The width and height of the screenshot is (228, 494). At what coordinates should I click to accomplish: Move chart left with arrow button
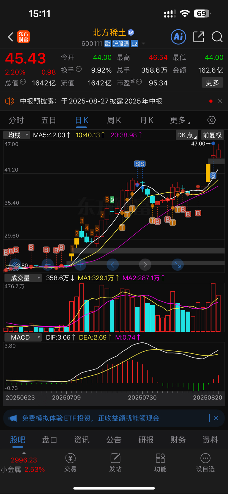[113, 265]
